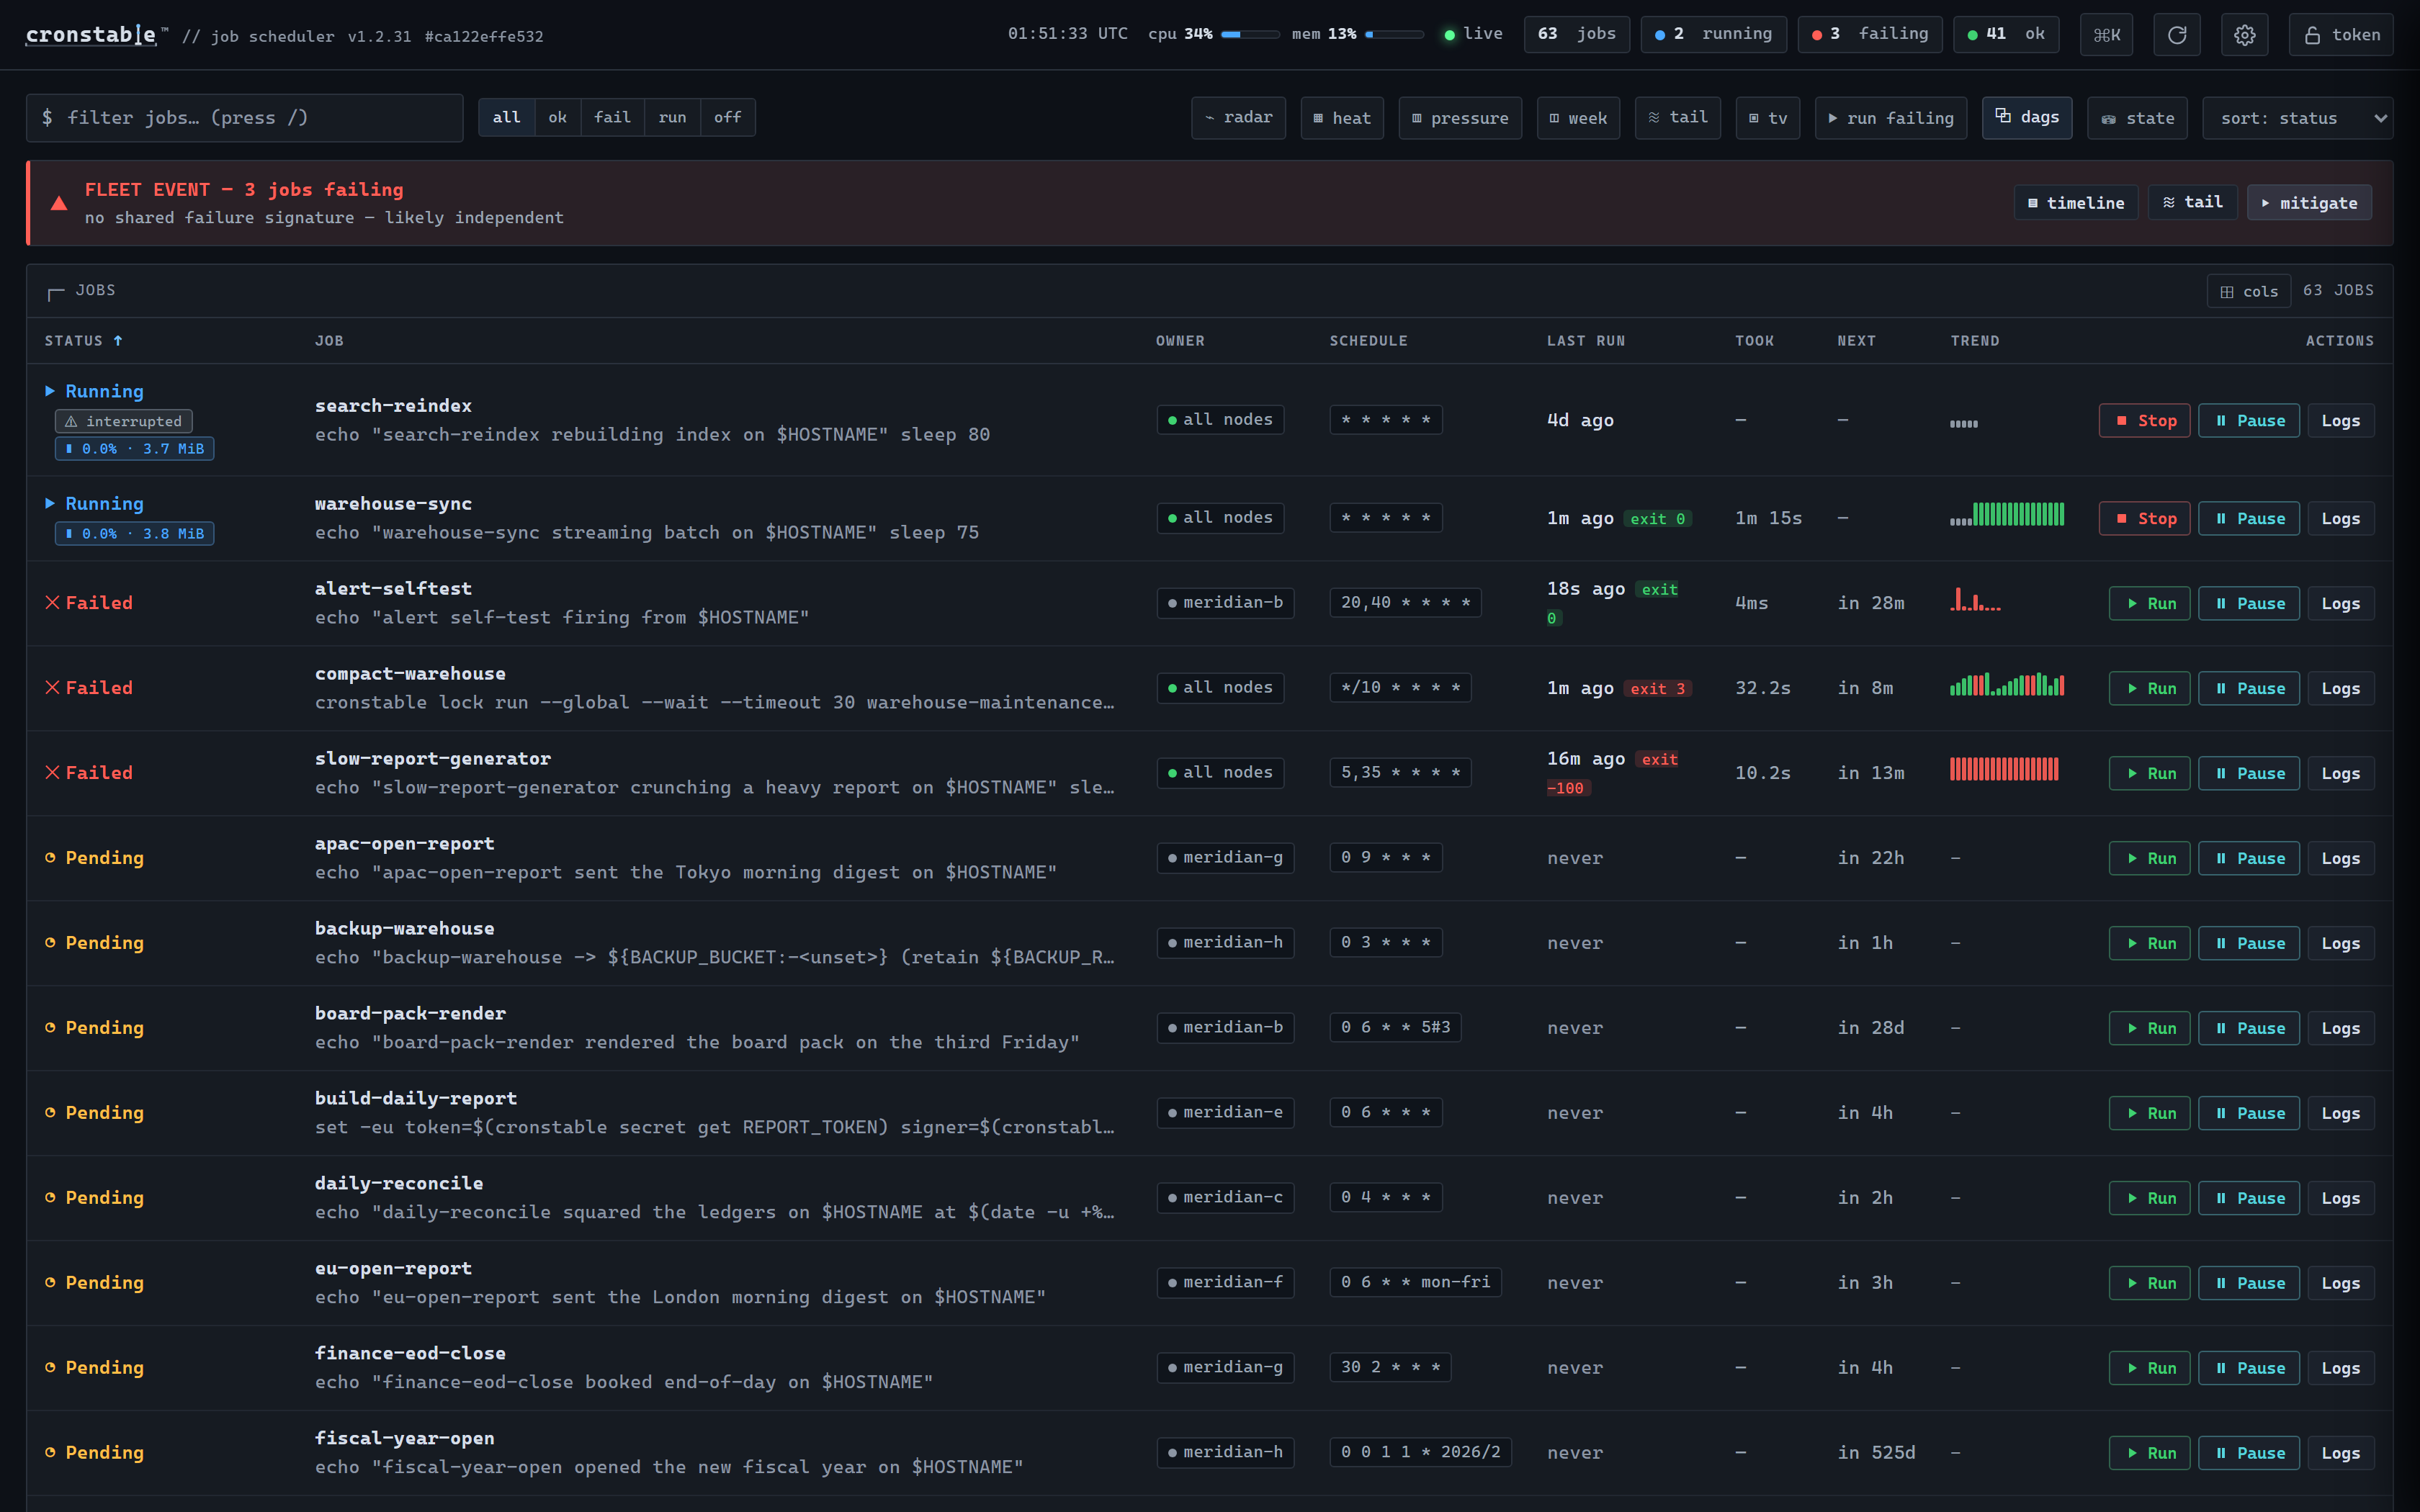
Task: Run the finance-eod-close job
Action: pos(2150,1369)
